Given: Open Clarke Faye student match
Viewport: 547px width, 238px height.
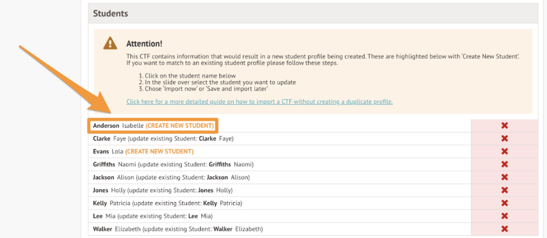Looking at the screenshot, I should (x=163, y=139).
